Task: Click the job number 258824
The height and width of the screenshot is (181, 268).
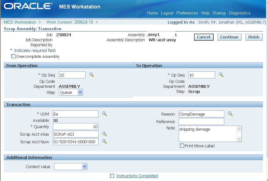Action: (64, 35)
